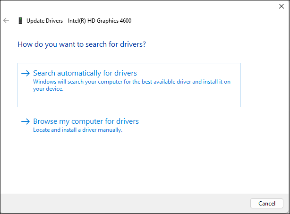This screenshot has width=290, height=214.
Task: Click 'Locate and install a driver manually' text
Action: pyautogui.click(x=77, y=130)
